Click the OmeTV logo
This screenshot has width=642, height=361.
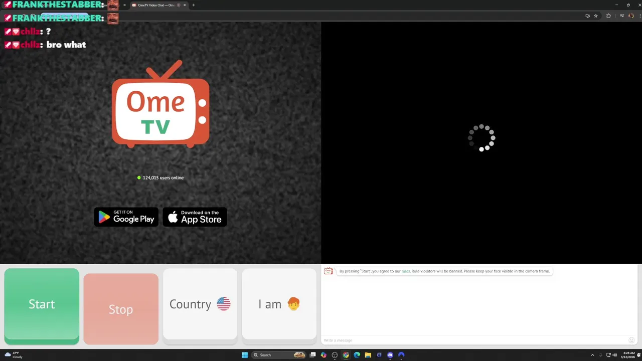pos(160,104)
